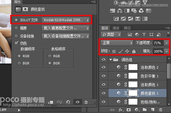Click the clip to layer icon
This screenshot has height=113, width=171.
tap(51, 102)
